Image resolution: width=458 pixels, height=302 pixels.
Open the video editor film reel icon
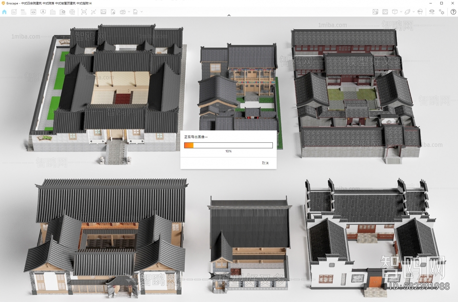[x=72, y=12]
